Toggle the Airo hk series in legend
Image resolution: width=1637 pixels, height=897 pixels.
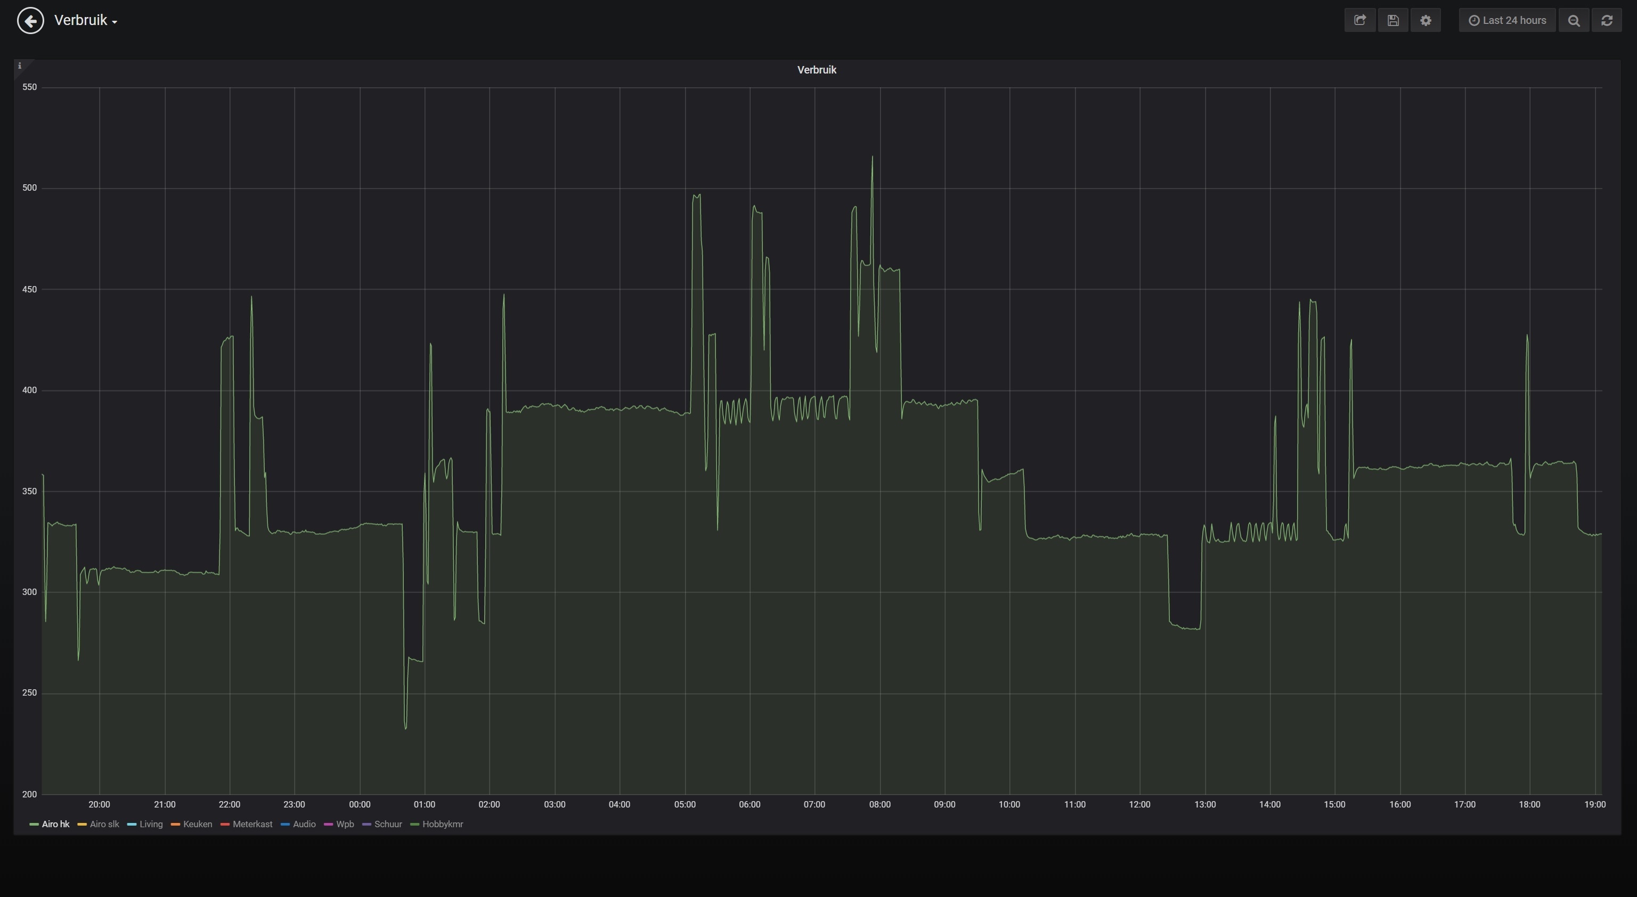[55, 824]
